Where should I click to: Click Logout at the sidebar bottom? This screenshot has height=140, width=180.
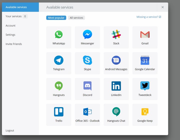tap(10, 131)
